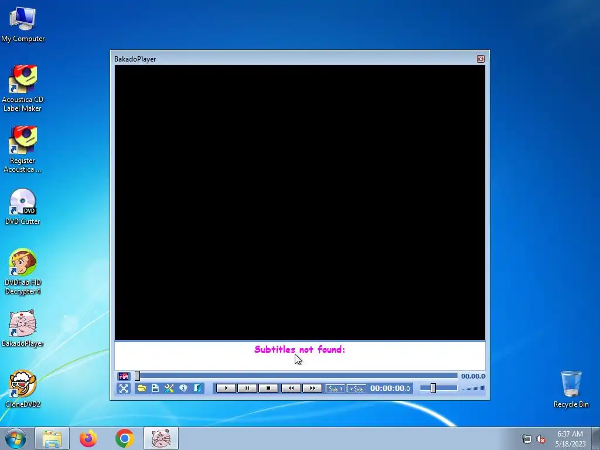Screen dimensions: 600x450
Task: Click the 'Subtitles not found:' message
Action: point(299,349)
